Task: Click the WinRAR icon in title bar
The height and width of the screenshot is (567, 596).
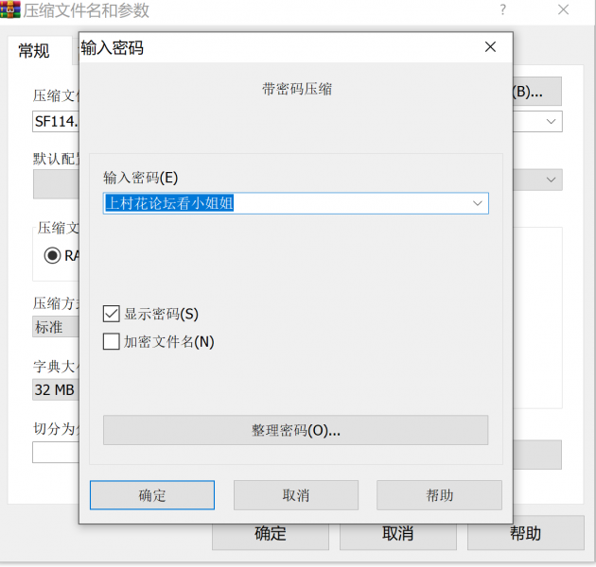Action: (x=11, y=10)
